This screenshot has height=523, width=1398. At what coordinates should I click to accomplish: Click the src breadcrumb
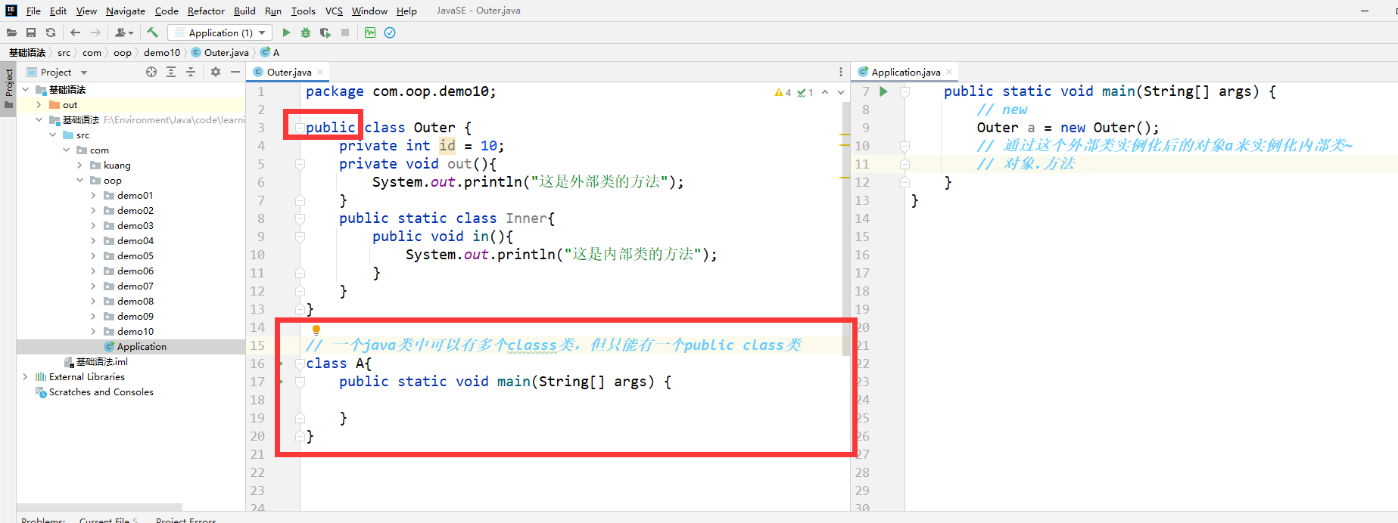tap(64, 52)
